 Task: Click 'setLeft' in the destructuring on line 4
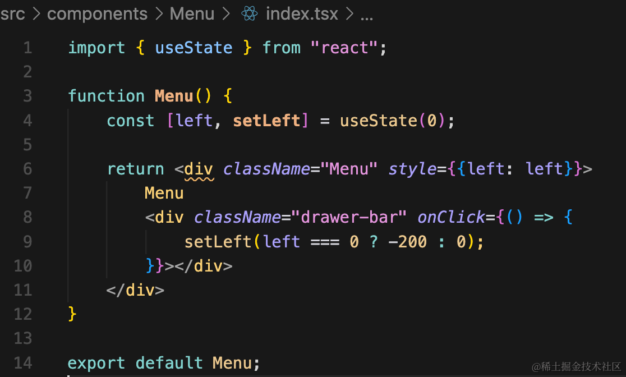click(x=266, y=121)
